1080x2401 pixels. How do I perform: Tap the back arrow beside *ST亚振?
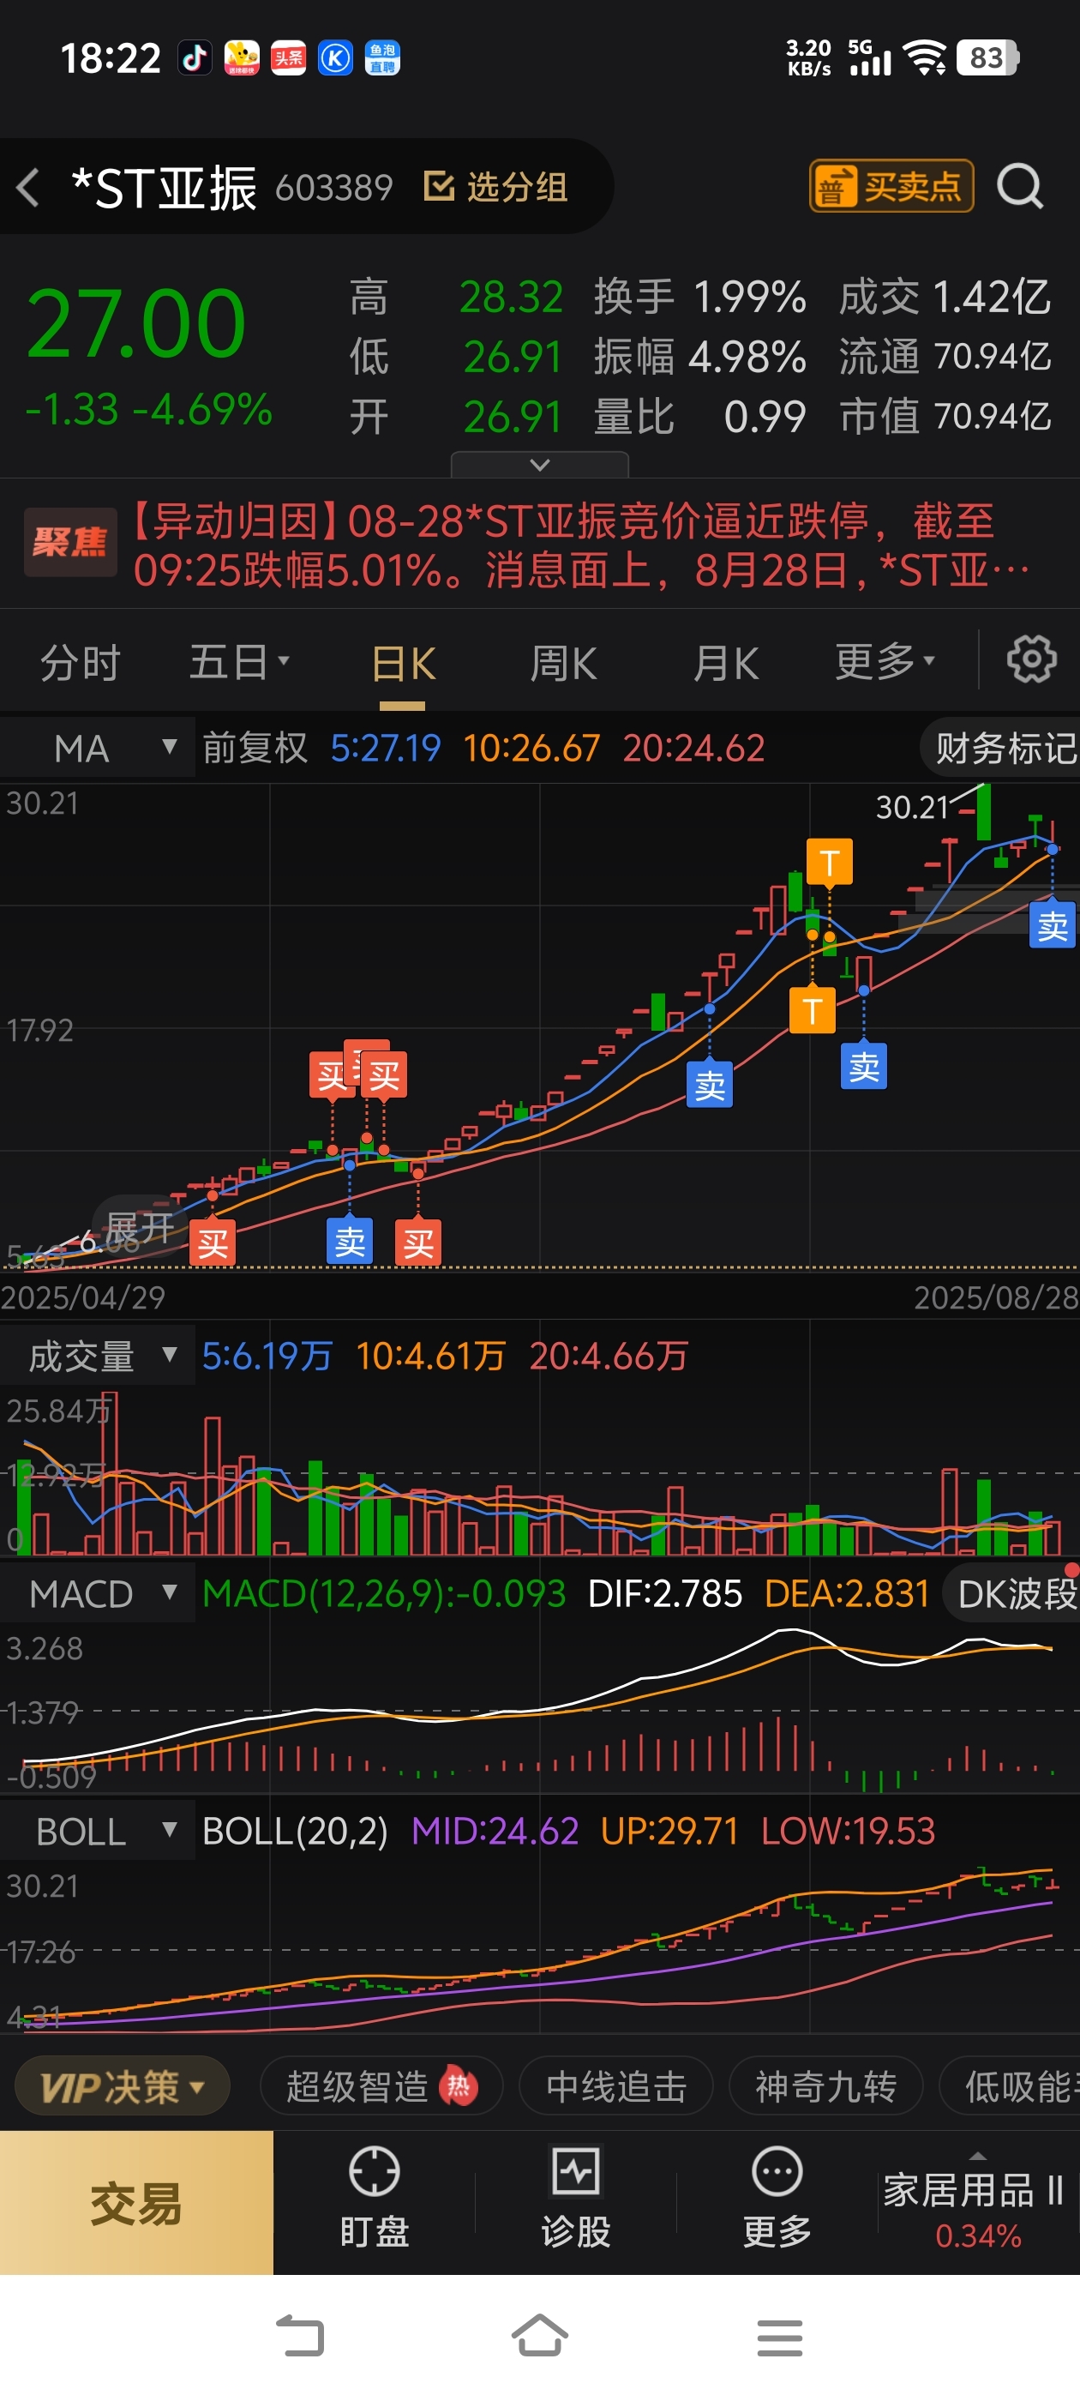29,187
